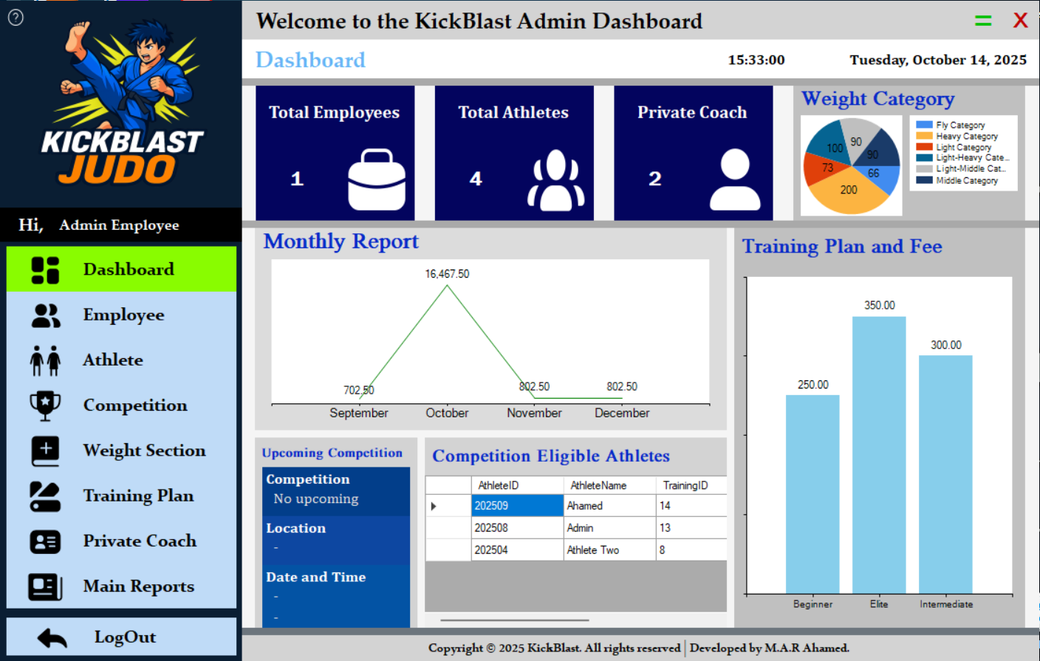Click the Athlete figures icon
This screenshot has height=661, width=1040.
[x=45, y=360]
